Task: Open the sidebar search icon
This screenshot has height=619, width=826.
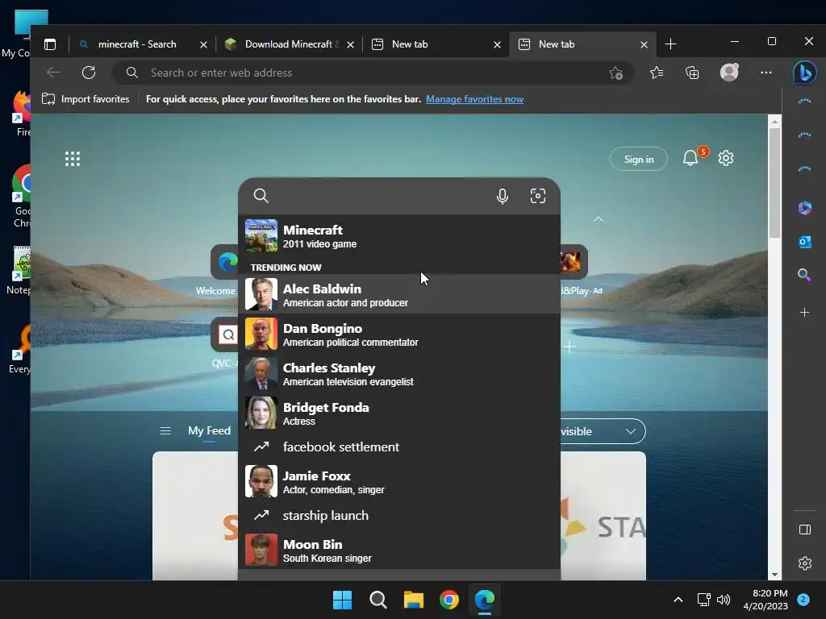Action: coord(804,275)
